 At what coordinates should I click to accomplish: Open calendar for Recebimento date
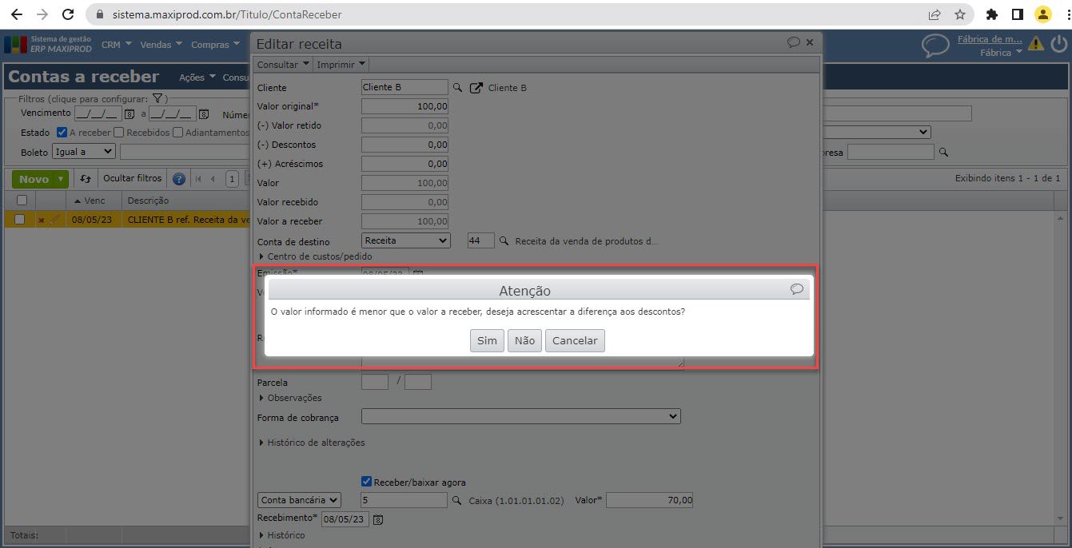(378, 520)
